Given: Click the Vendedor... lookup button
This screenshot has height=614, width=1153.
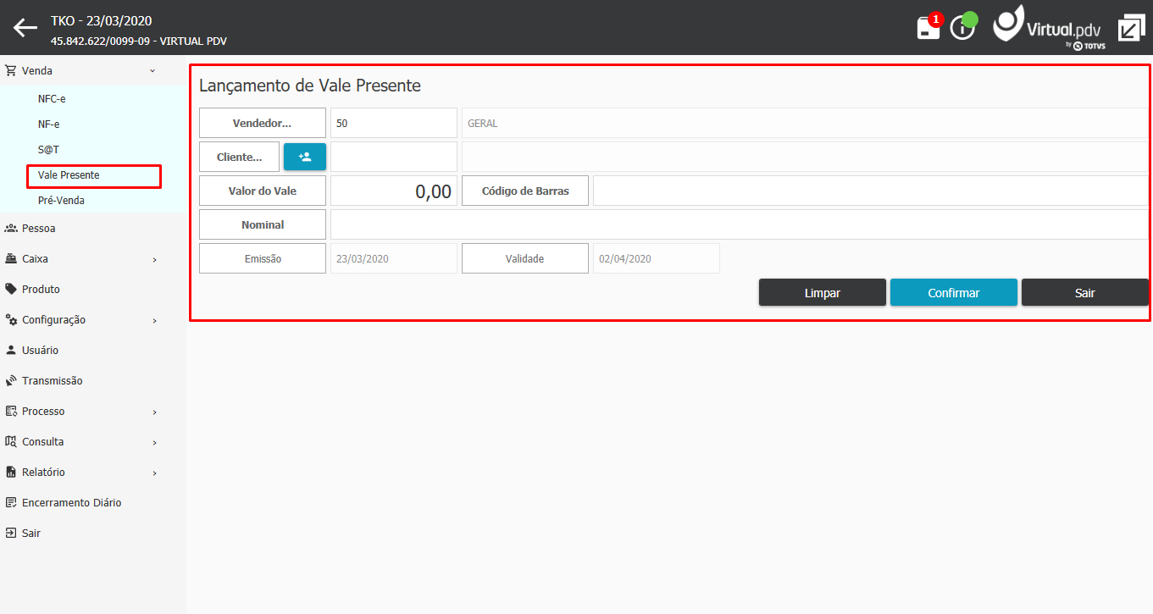Looking at the screenshot, I should pyautogui.click(x=263, y=123).
